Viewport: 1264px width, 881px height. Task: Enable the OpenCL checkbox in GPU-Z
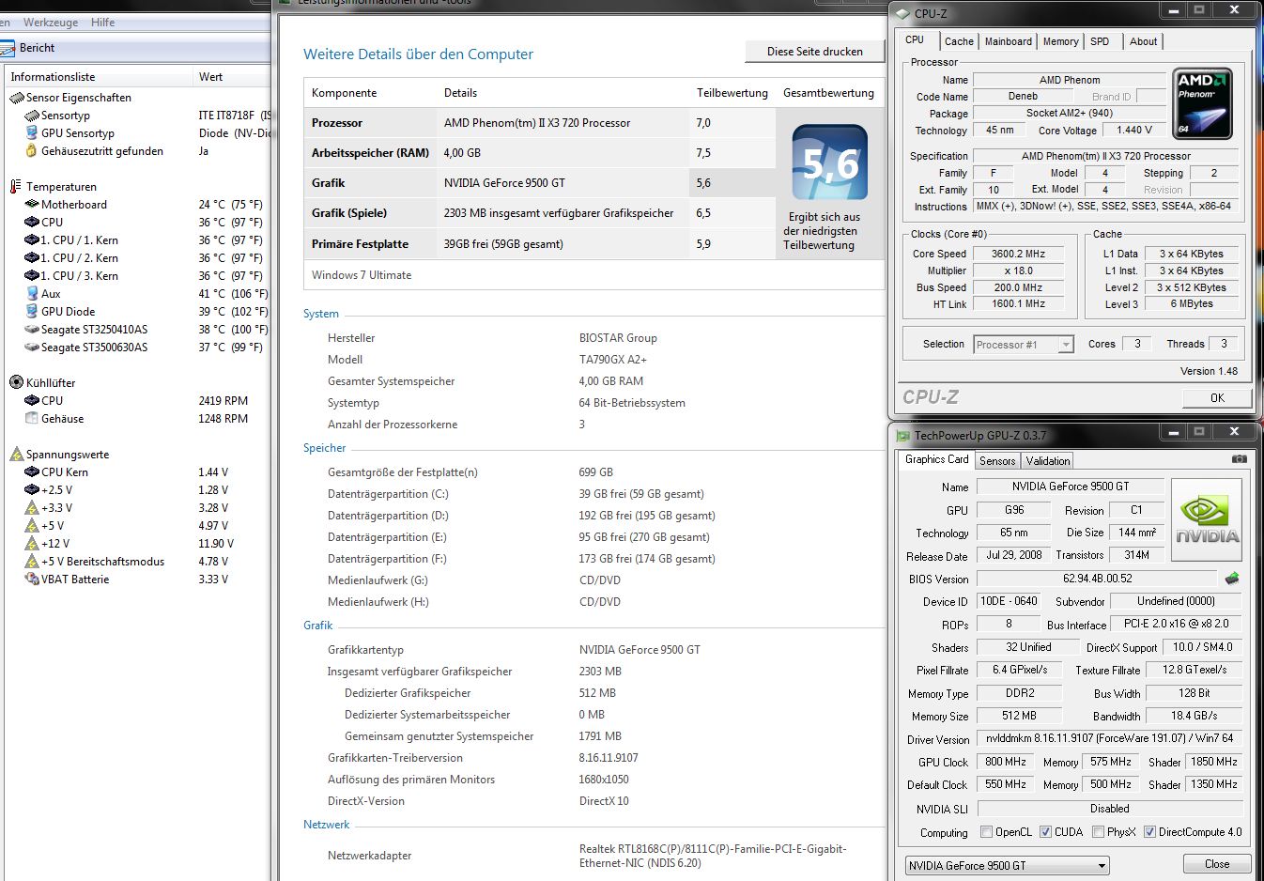point(986,832)
